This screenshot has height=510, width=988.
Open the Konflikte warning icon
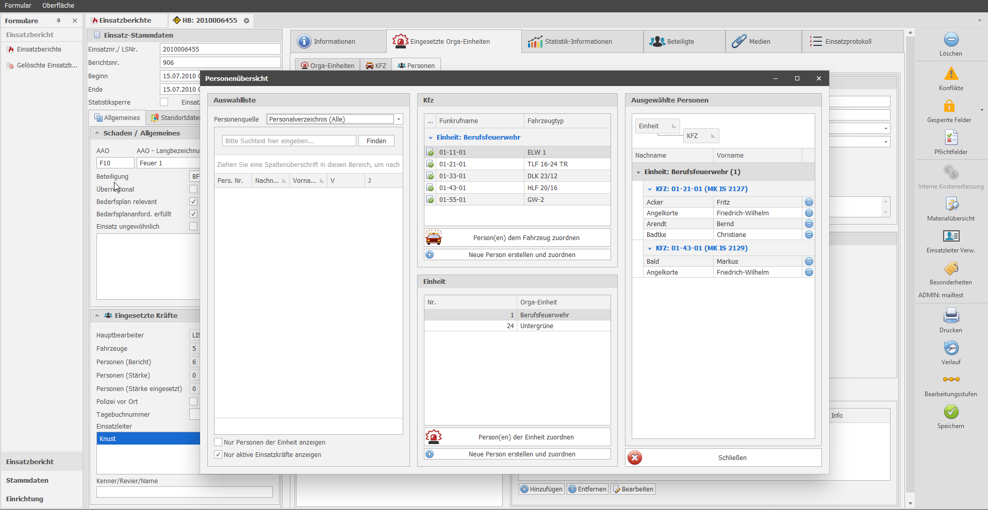(x=951, y=74)
